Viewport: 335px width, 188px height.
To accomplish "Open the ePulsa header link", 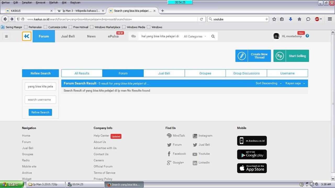I will pos(113,36).
